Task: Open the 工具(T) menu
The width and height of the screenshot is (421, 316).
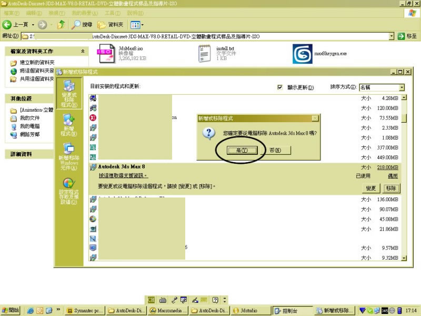Action: point(113,13)
